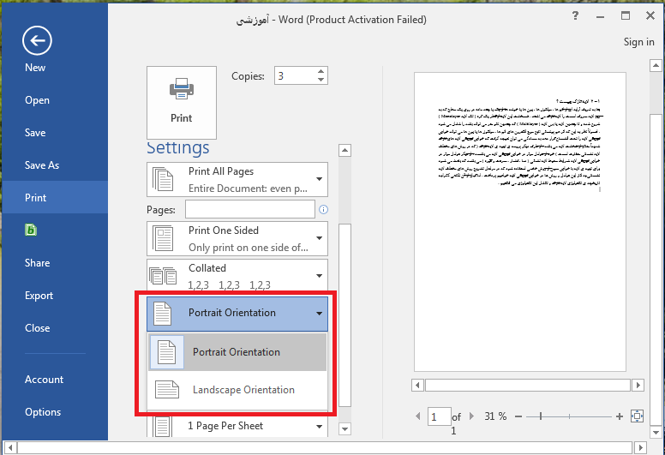Click window right scrollbar up arrow
Screen dimensions: 665x455
click(656, 66)
